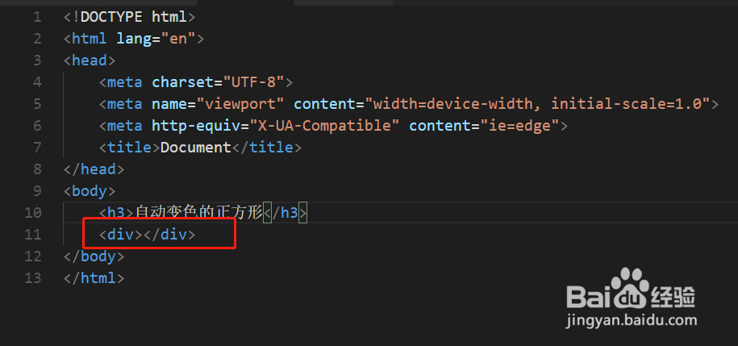Click the word Document inside title
This screenshot has height=346, width=738.
click(196, 148)
